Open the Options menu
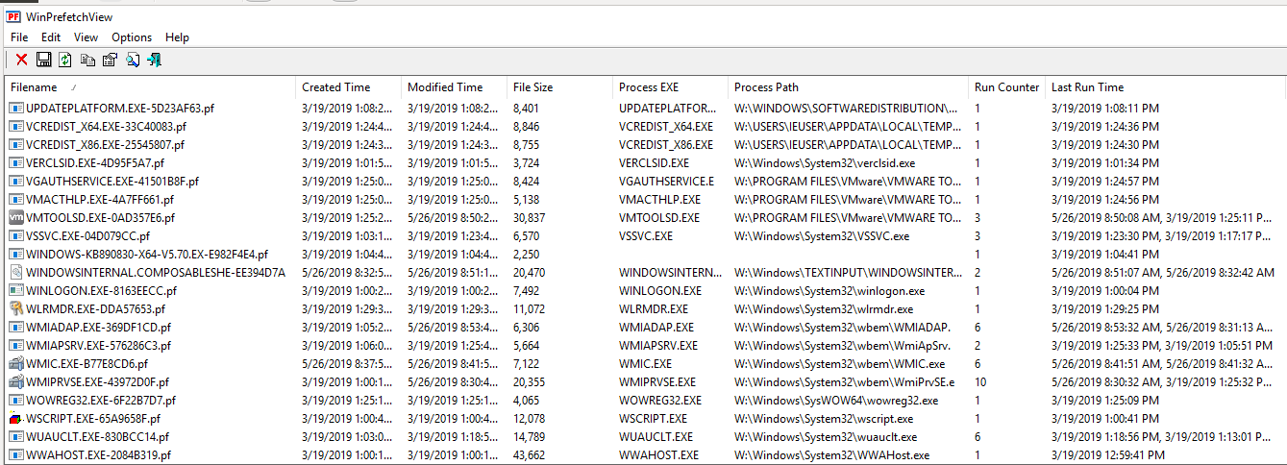The height and width of the screenshot is (465, 1287). click(x=132, y=37)
